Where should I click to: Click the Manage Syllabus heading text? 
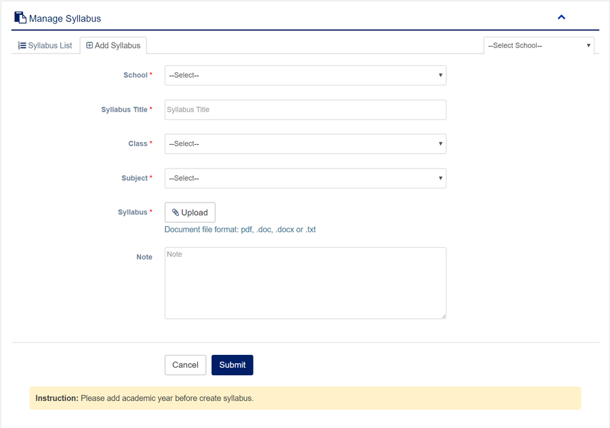point(65,19)
